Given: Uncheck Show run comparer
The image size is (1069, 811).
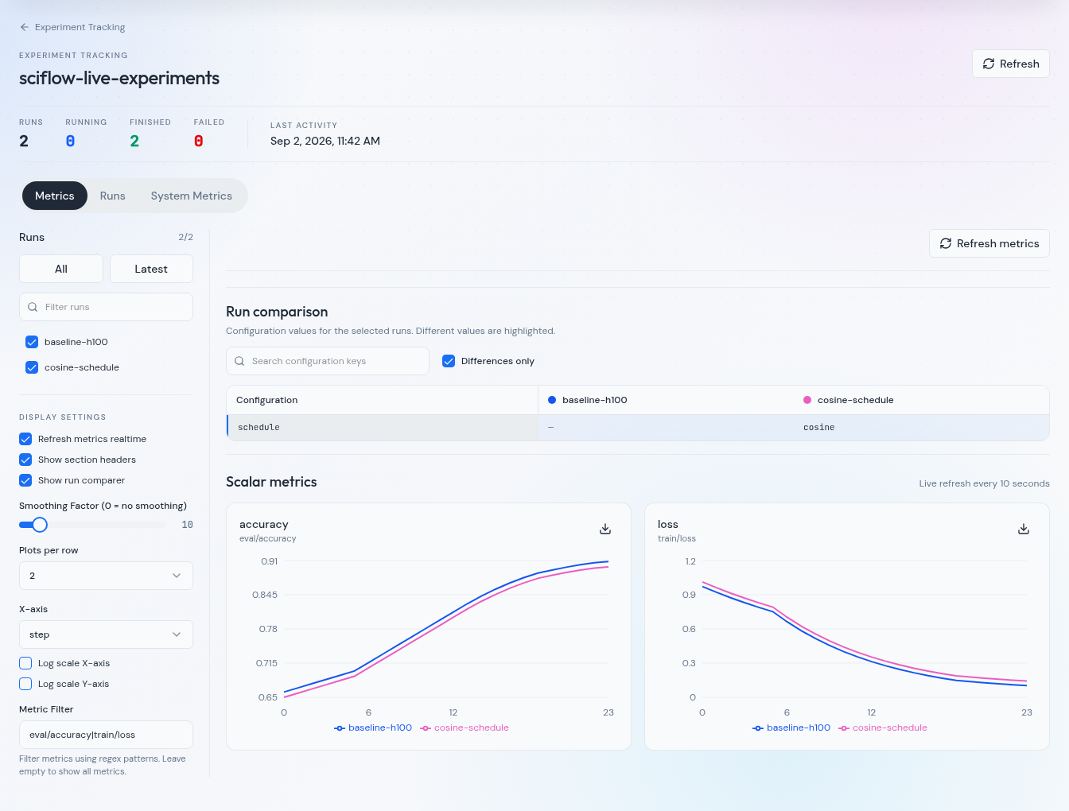Looking at the screenshot, I should 25,480.
